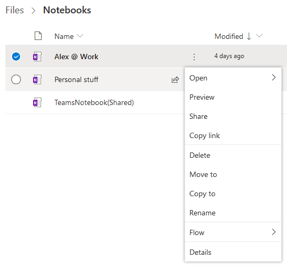287x266 pixels.
Task: Click the share icon on Personal stuff row
Action: click(x=175, y=79)
